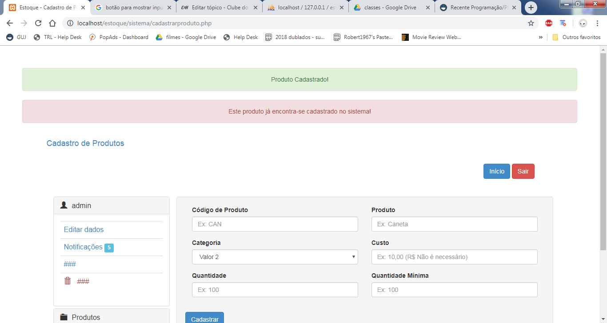607x323 pixels.
Task: Click the browser forward arrow
Action: (x=24, y=23)
